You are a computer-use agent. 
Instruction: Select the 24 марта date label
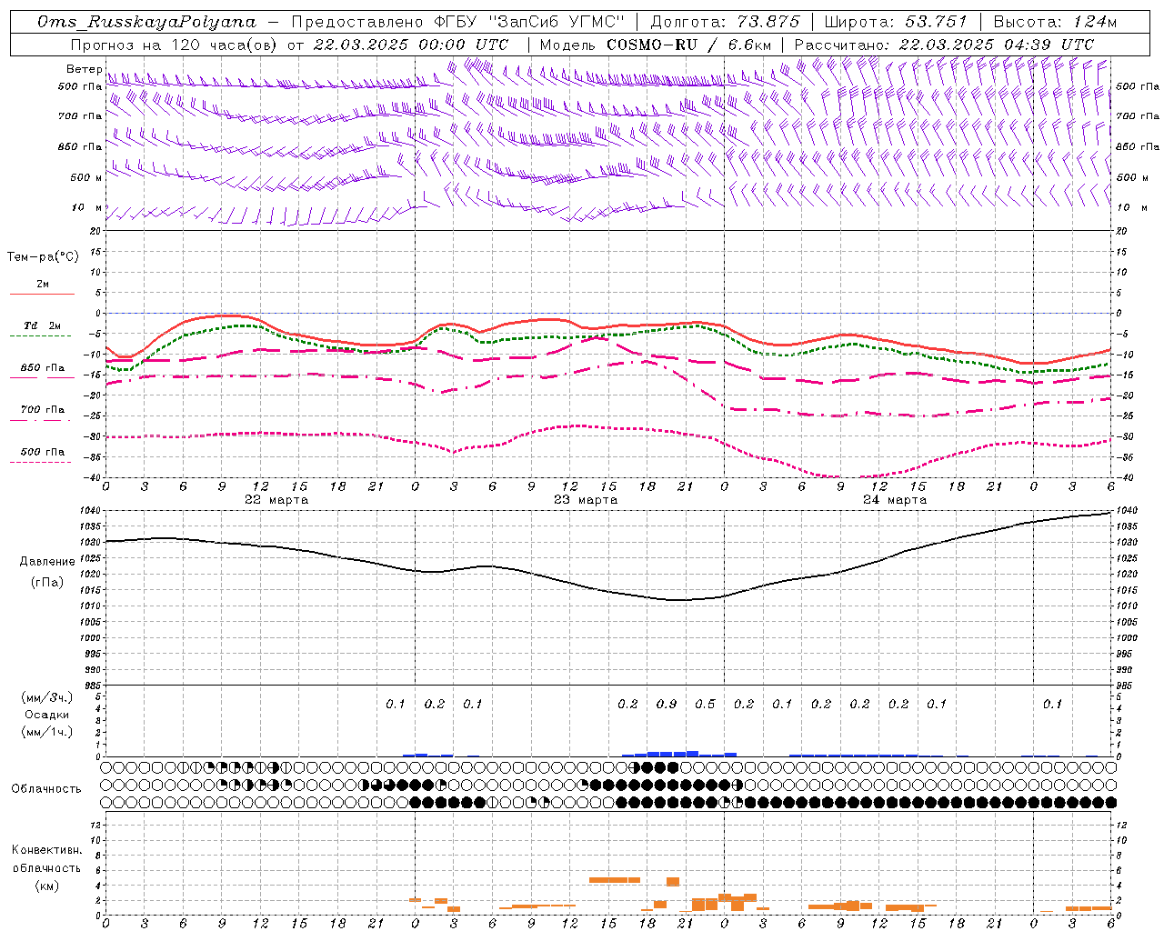(895, 499)
